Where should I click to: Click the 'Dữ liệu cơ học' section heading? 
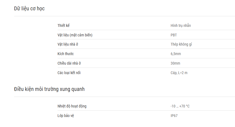coord(29,9)
